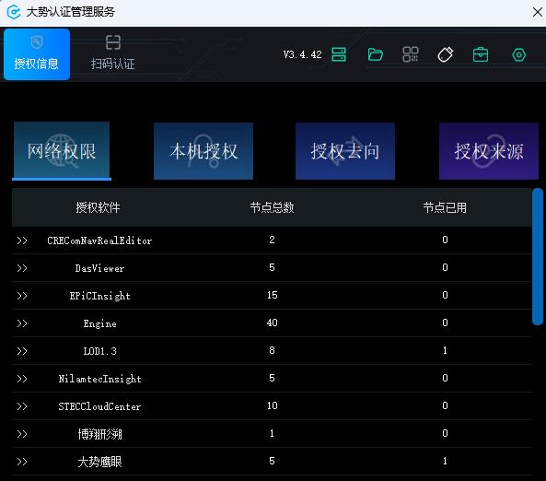Image resolution: width=546 pixels, height=481 pixels.
Task: Click LOD1.3 total node count 8
Action: pyautogui.click(x=272, y=350)
